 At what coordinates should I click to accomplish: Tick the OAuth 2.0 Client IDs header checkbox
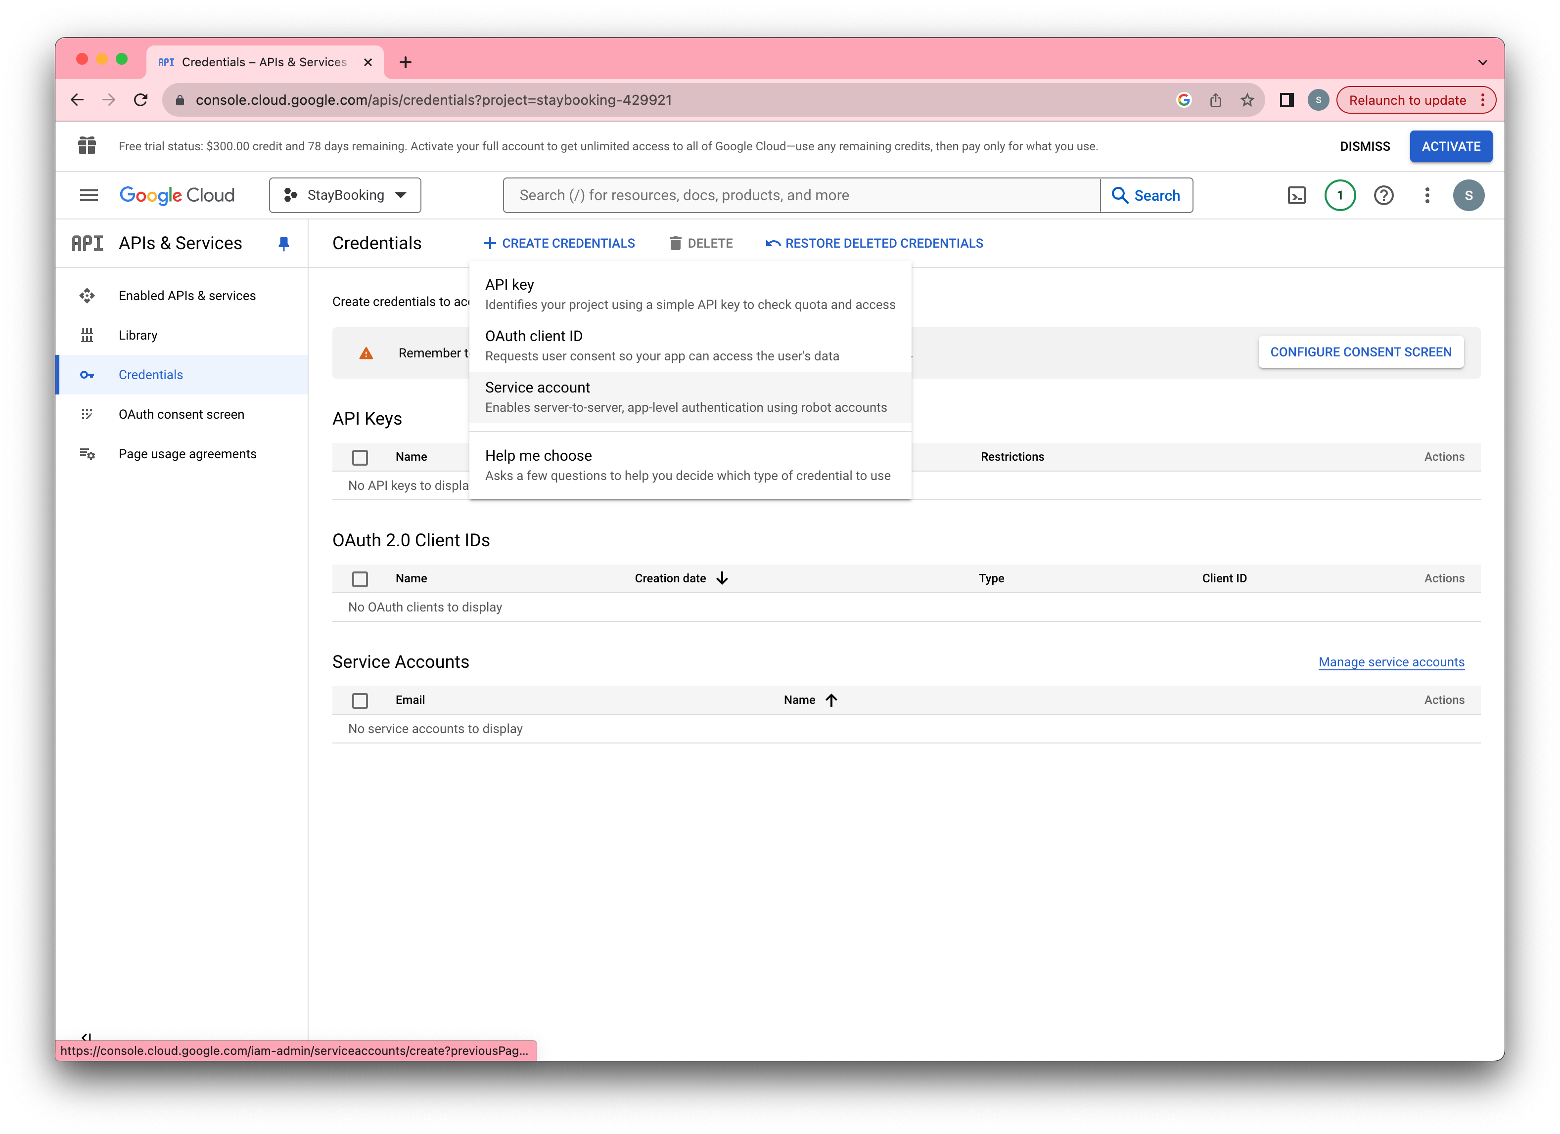(x=360, y=579)
